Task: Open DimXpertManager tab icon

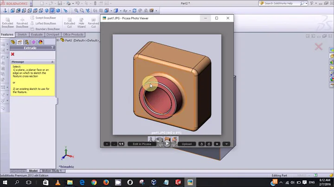Action: (33, 42)
